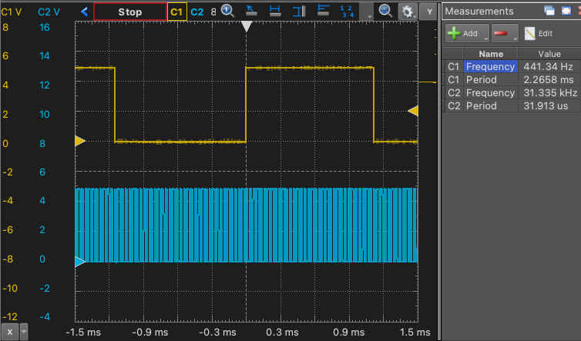Image resolution: width=581 pixels, height=341 pixels.
Task: Open the plot settings gear icon
Action: pyautogui.click(x=405, y=11)
